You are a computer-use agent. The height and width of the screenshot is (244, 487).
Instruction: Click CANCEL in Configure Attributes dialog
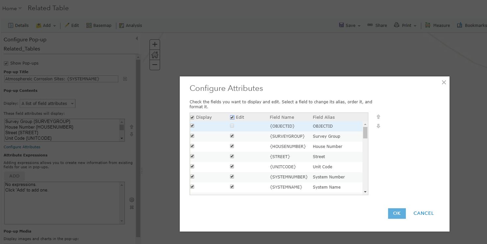(x=424, y=213)
